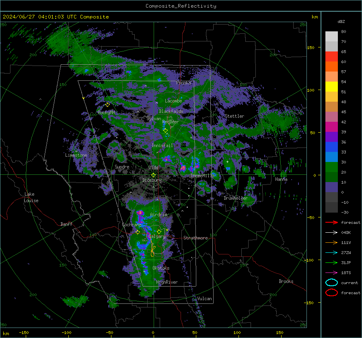Click the yellow diamond marker near Cochrane
Viewport: 362px width, 338px height.
[138, 232]
